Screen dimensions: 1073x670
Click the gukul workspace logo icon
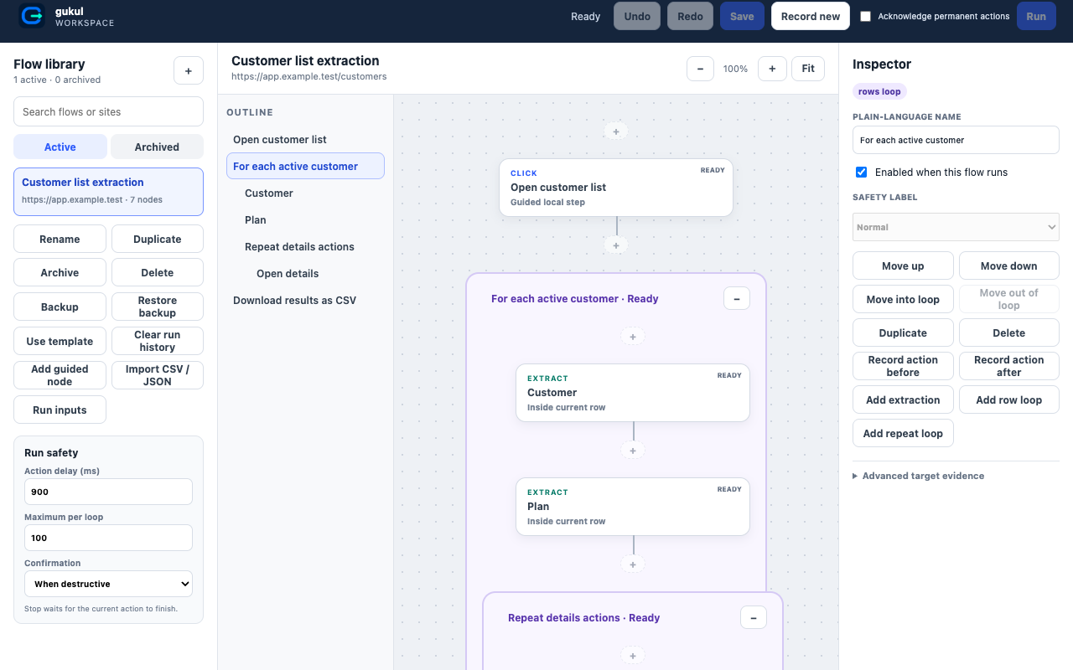click(x=32, y=16)
